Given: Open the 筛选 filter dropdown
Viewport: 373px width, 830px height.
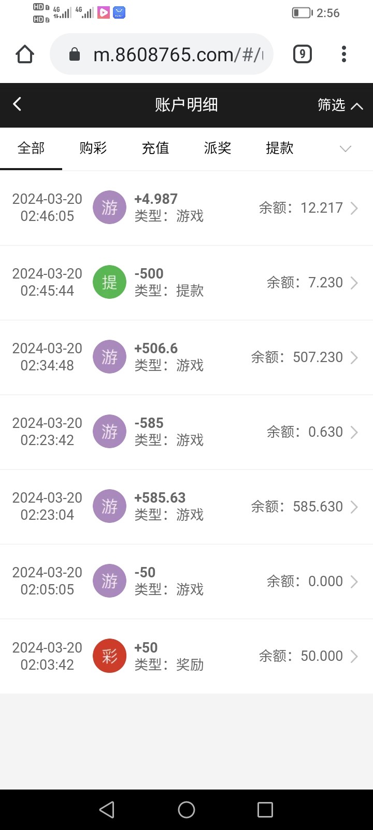Looking at the screenshot, I should [x=340, y=105].
